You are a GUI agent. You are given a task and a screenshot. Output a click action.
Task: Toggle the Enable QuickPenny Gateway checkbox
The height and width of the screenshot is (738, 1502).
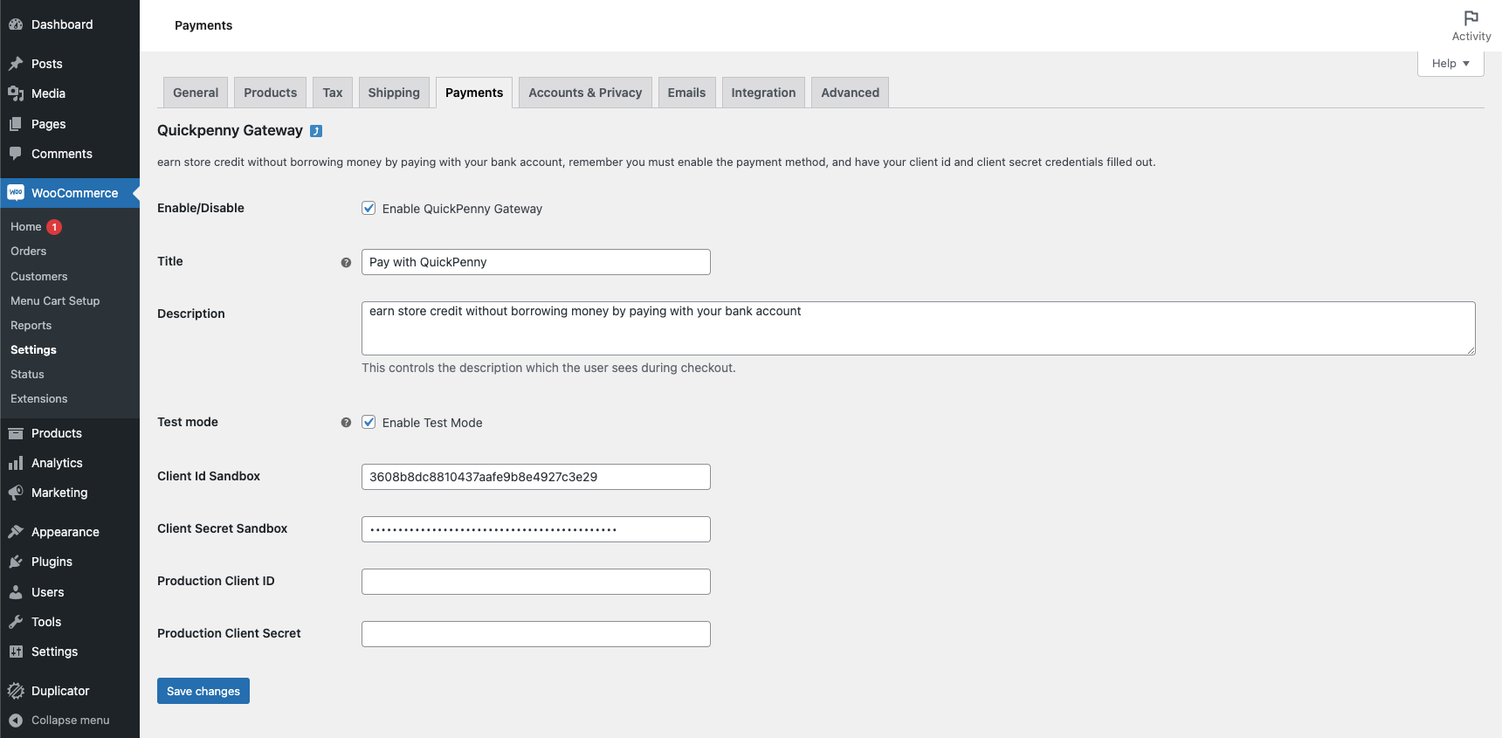click(x=369, y=208)
